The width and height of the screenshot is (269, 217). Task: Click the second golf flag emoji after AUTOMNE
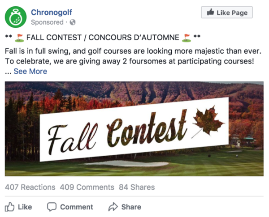187,38
